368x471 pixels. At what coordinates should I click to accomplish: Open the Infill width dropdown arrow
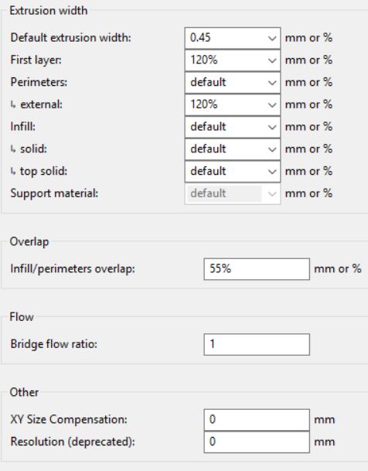tap(272, 127)
